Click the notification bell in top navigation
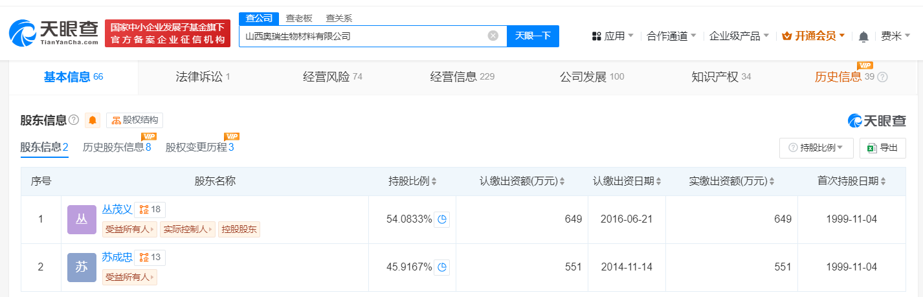 (x=863, y=37)
